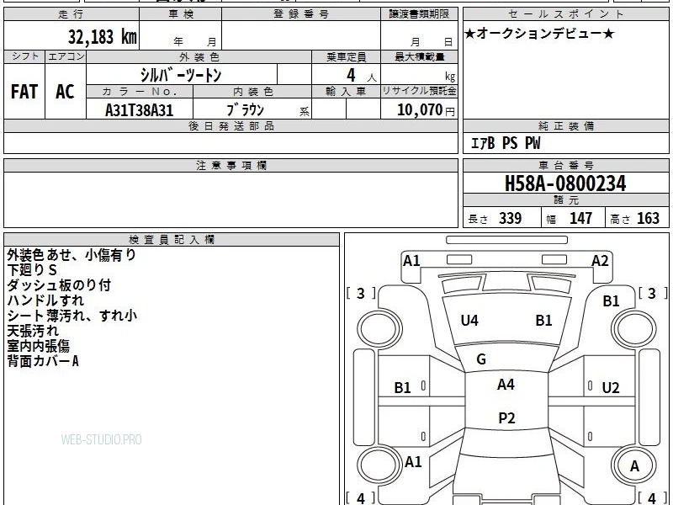Select the note 下廻りS
Image resolution: width=673 pixels, height=505 pixels.
click(32, 270)
